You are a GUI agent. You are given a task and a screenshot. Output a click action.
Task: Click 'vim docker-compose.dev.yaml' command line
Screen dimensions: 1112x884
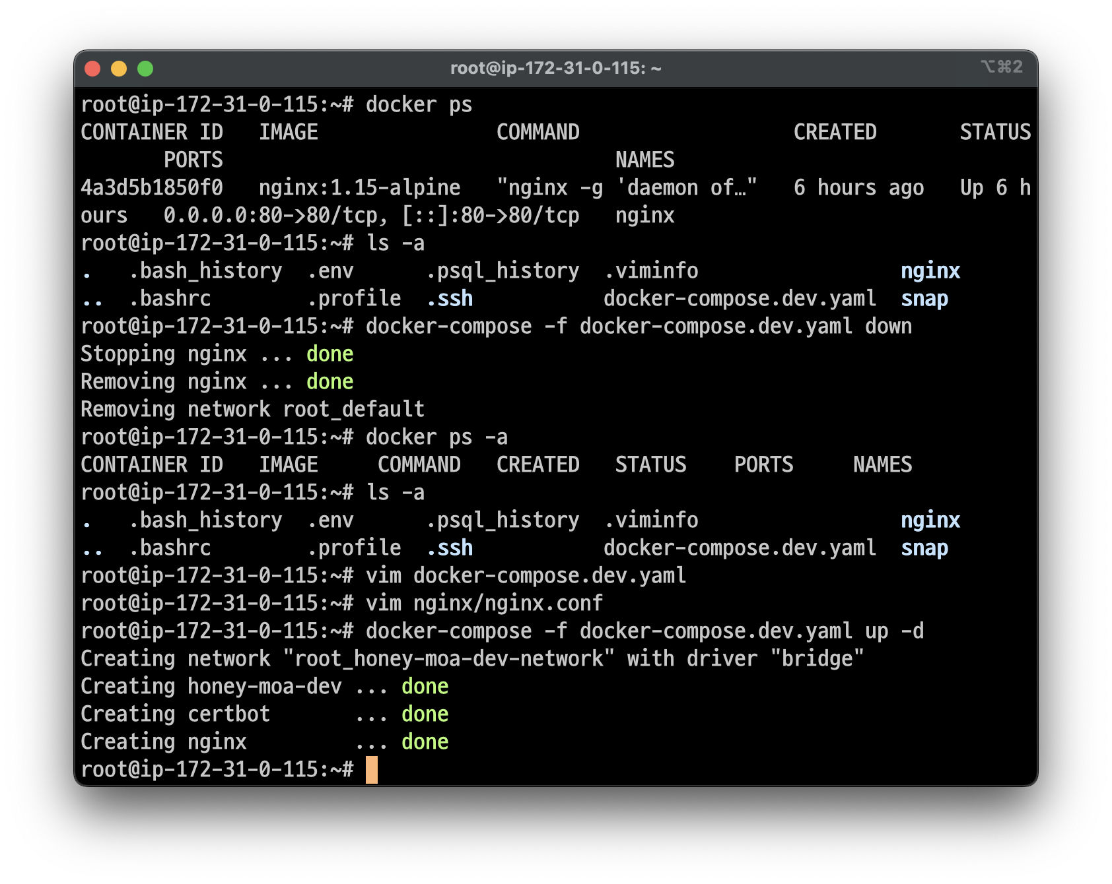coord(384,575)
